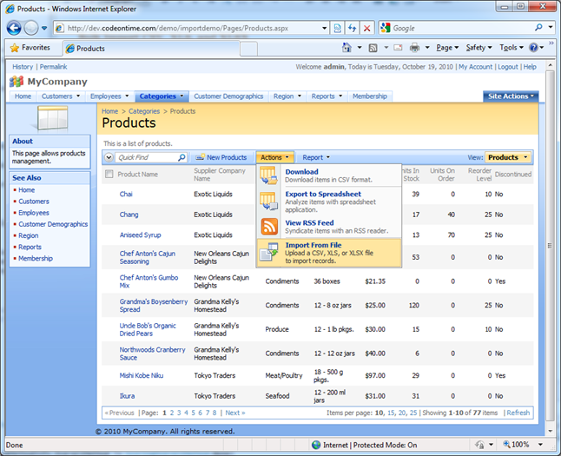Click the Favorites star icon

click(x=15, y=48)
